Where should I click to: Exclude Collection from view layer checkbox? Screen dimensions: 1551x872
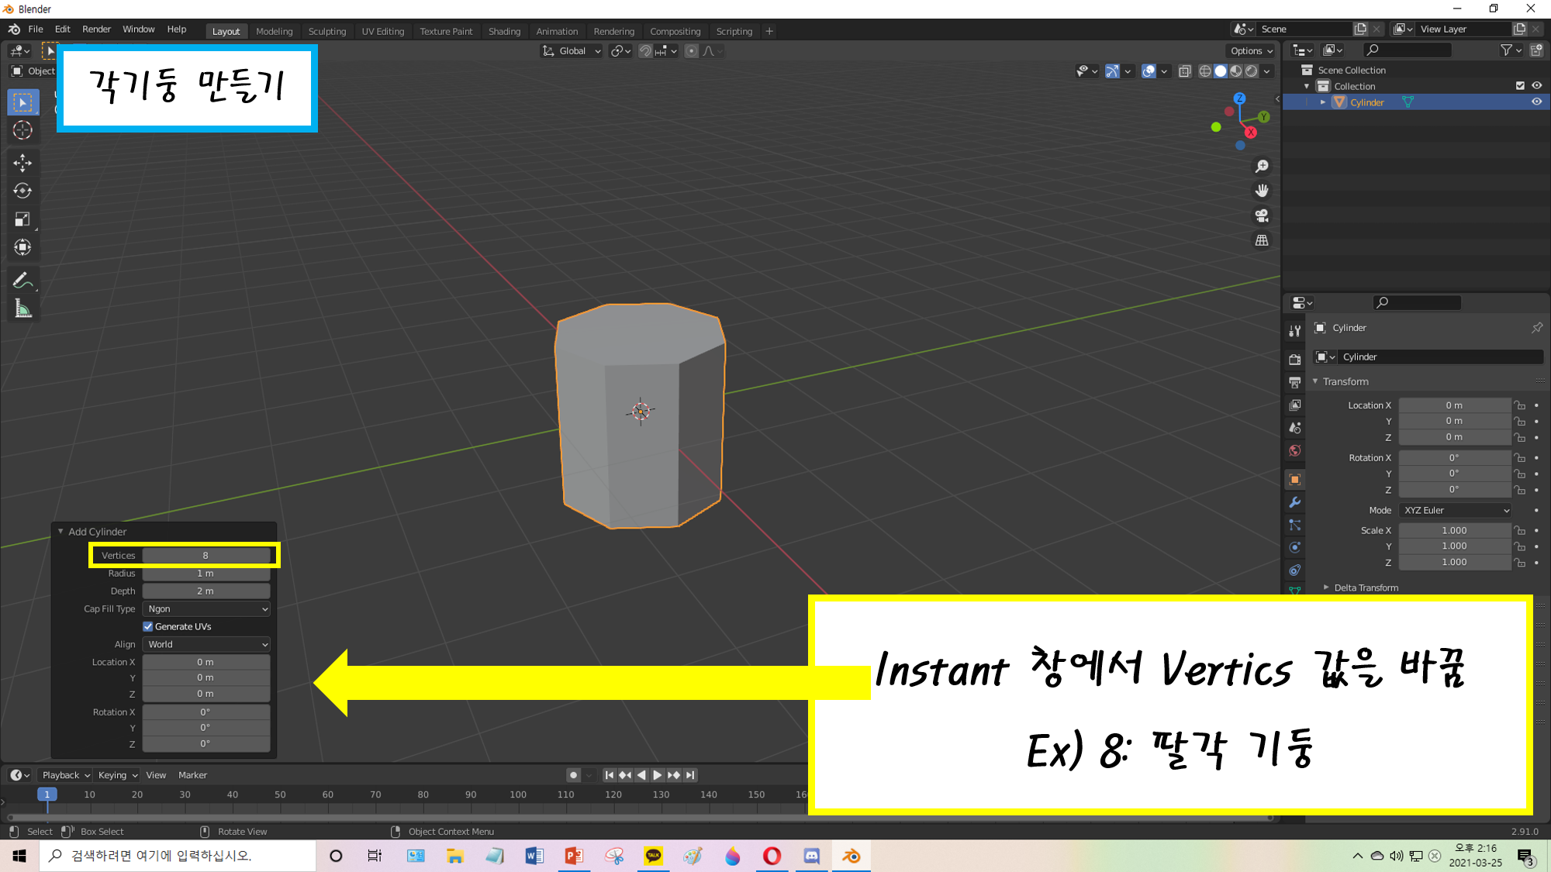point(1520,86)
